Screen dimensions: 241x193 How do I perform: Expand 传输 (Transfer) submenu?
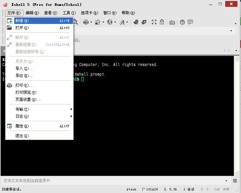39,109
